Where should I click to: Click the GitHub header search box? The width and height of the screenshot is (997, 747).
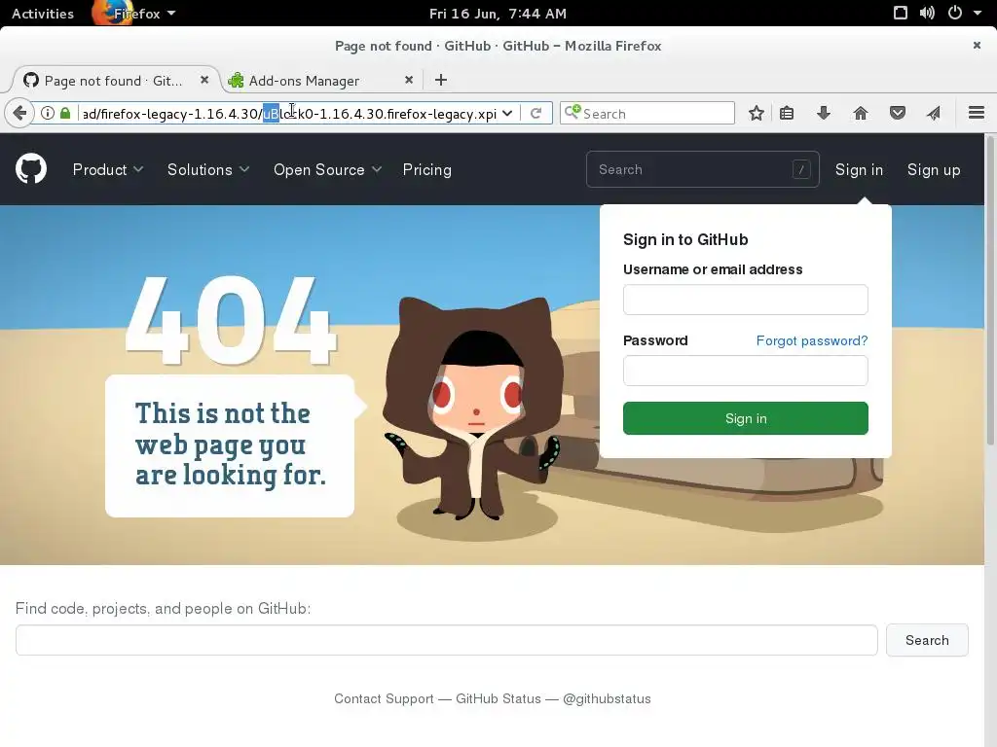click(x=703, y=169)
